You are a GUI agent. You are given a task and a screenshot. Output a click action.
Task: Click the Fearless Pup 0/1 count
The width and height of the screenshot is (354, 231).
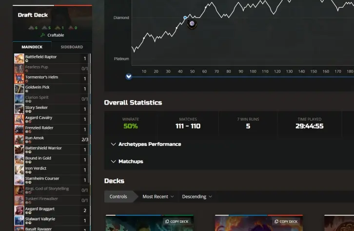pos(85,69)
